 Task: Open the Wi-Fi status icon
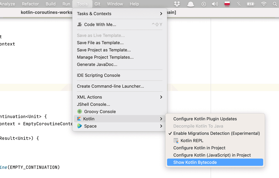tap(264, 4)
